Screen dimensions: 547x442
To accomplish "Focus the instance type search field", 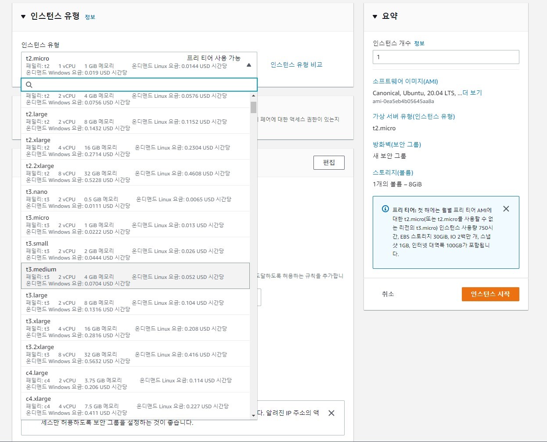I will click(139, 85).
